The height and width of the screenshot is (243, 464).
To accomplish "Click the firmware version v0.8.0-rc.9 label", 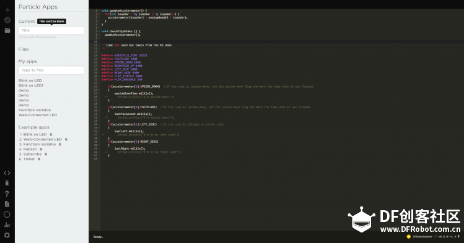I will (x=447, y=236).
